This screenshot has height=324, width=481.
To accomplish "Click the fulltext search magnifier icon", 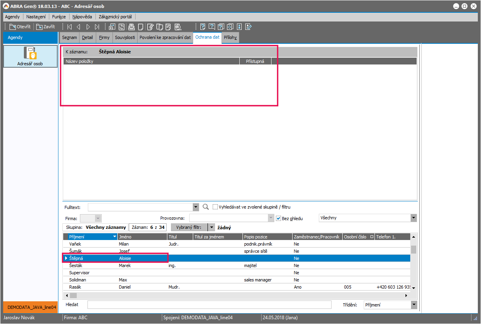I will tap(206, 207).
